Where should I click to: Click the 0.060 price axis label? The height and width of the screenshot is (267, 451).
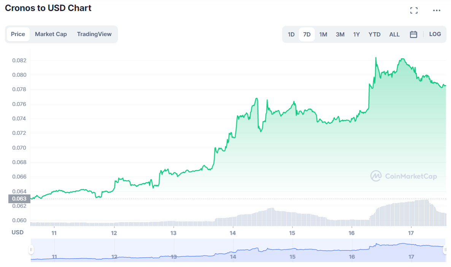tap(19, 220)
